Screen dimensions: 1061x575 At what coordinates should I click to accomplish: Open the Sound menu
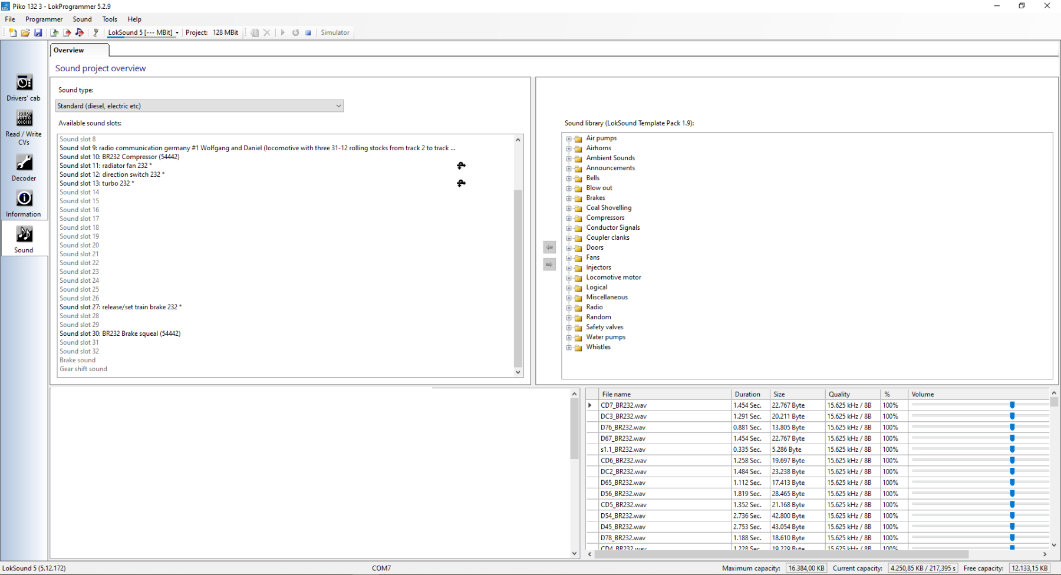point(83,19)
